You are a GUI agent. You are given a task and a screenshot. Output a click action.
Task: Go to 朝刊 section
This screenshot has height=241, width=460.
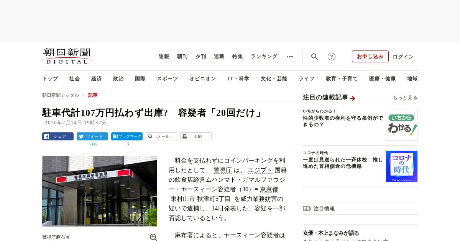tap(182, 57)
